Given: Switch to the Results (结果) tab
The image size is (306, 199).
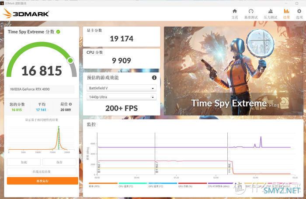Looking at the screenshot, I should click(x=286, y=14).
